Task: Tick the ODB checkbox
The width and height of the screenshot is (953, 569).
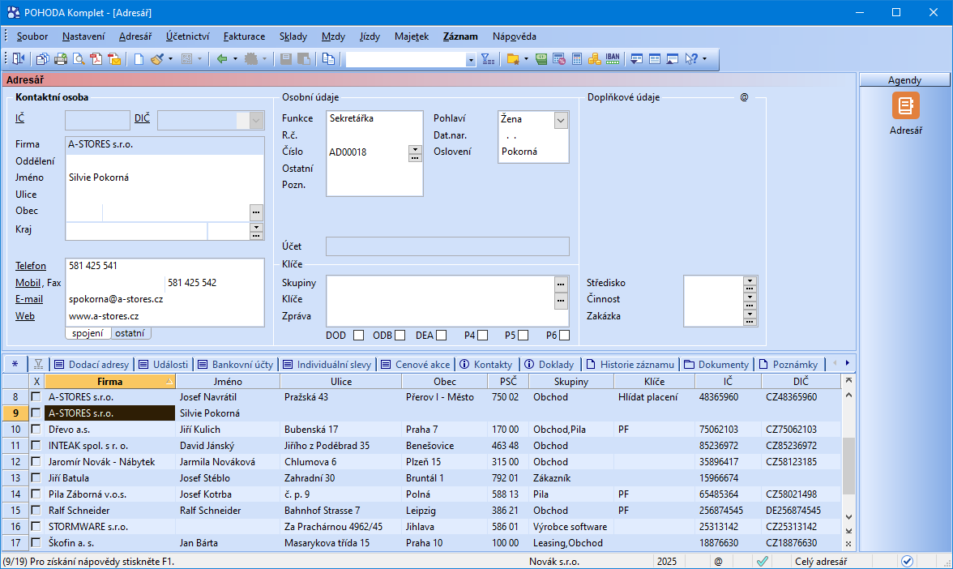Action: pyautogui.click(x=400, y=335)
